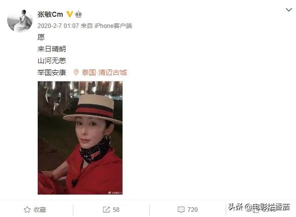
Task: Expand the post options chevron
Action: (x=289, y=10)
